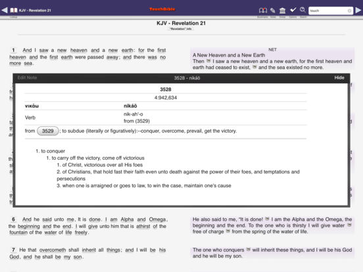
Task: Click the word 'fountain' in verse 6
Action: [18, 233]
